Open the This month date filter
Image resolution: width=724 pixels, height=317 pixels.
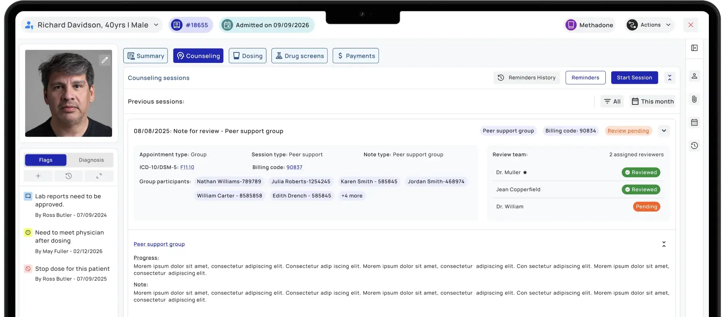click(x=653, y=101)
